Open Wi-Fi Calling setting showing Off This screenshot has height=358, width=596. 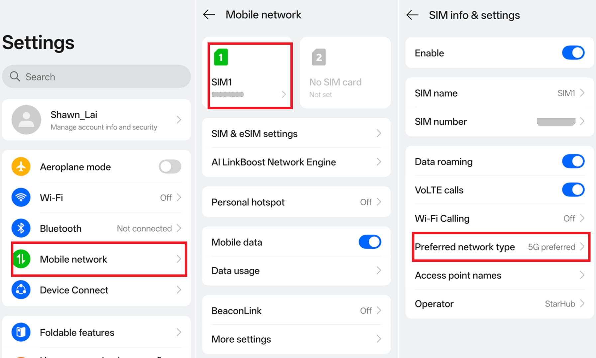click(499, 218)
